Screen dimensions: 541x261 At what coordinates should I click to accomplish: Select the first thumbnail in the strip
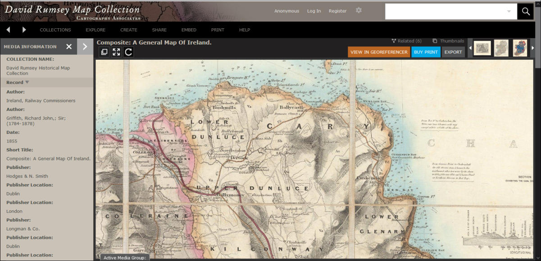[482, 48]
